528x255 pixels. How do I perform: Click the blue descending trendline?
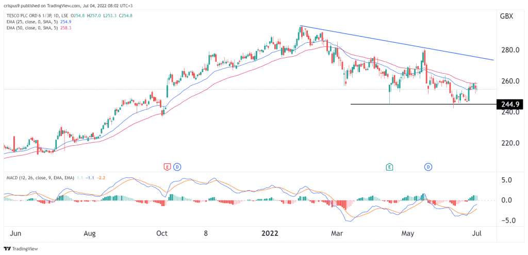pos(397,43)
